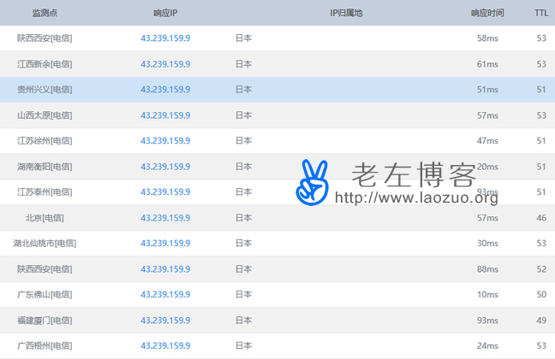Open the IP address in the 广东佛山[电信] row
555x359 pixels.
[x=165, y=295]
